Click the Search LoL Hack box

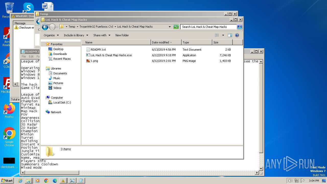208,27
